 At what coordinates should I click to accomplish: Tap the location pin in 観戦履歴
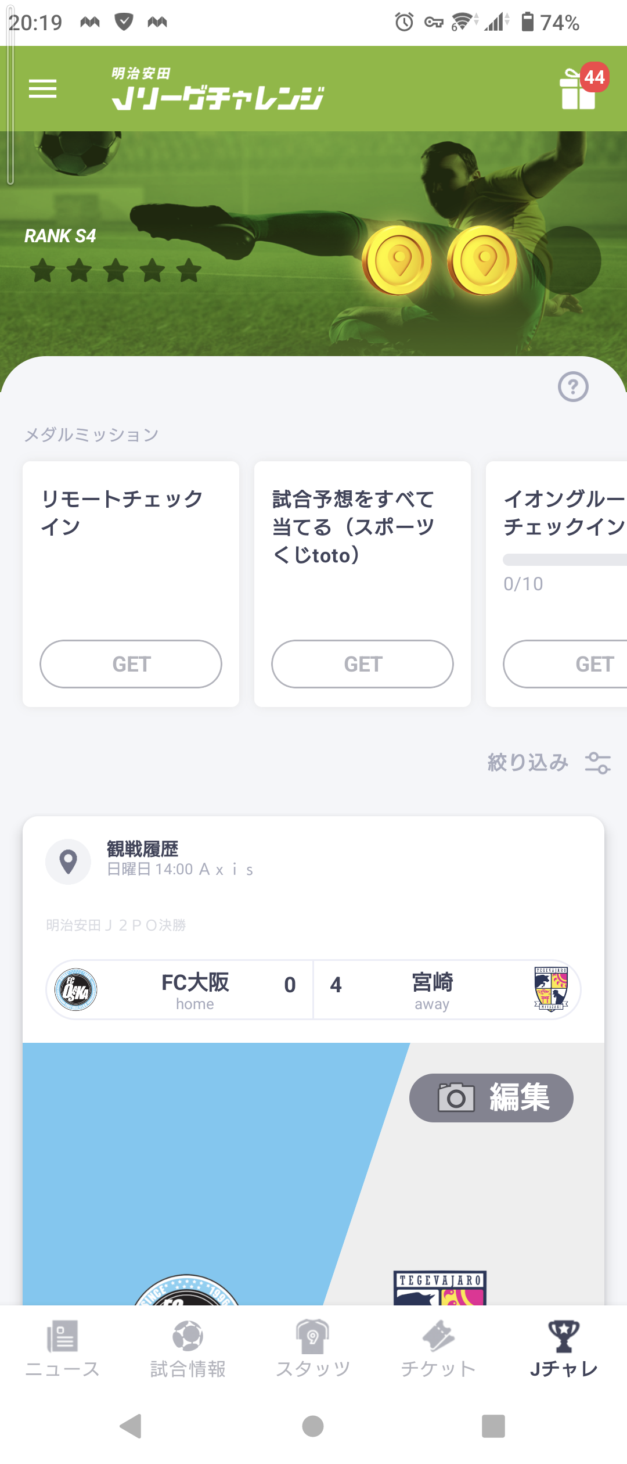tap(69, 862)
